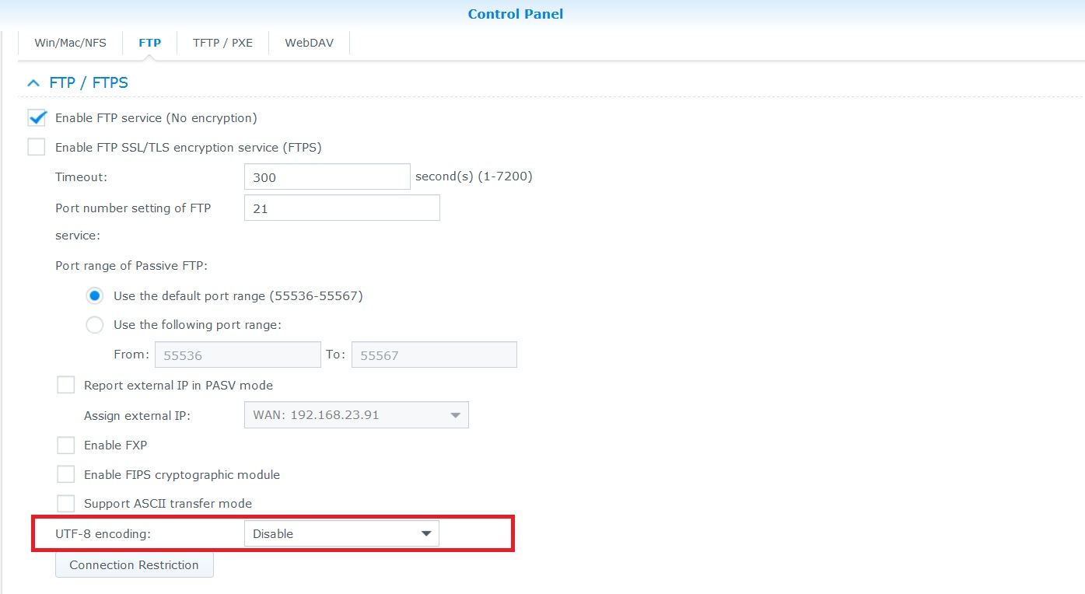Enable FXP support
This screenshot has width=1085, height=594.
[x=65, y=444]
